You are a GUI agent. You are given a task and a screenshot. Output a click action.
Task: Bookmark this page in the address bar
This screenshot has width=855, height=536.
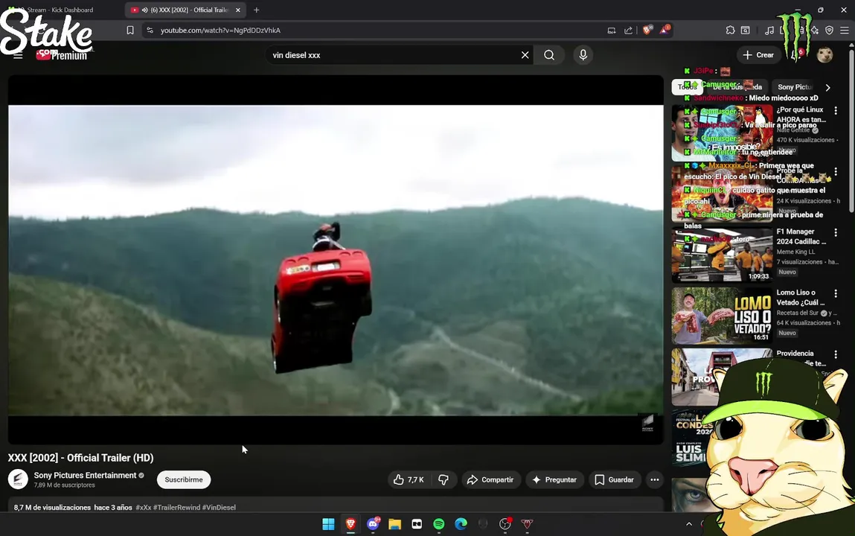(129, 31)
